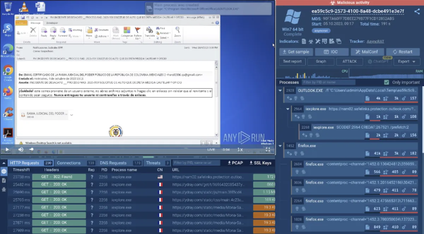
Task: Open the files icon in left sidebar
Action: coord(4,180)
